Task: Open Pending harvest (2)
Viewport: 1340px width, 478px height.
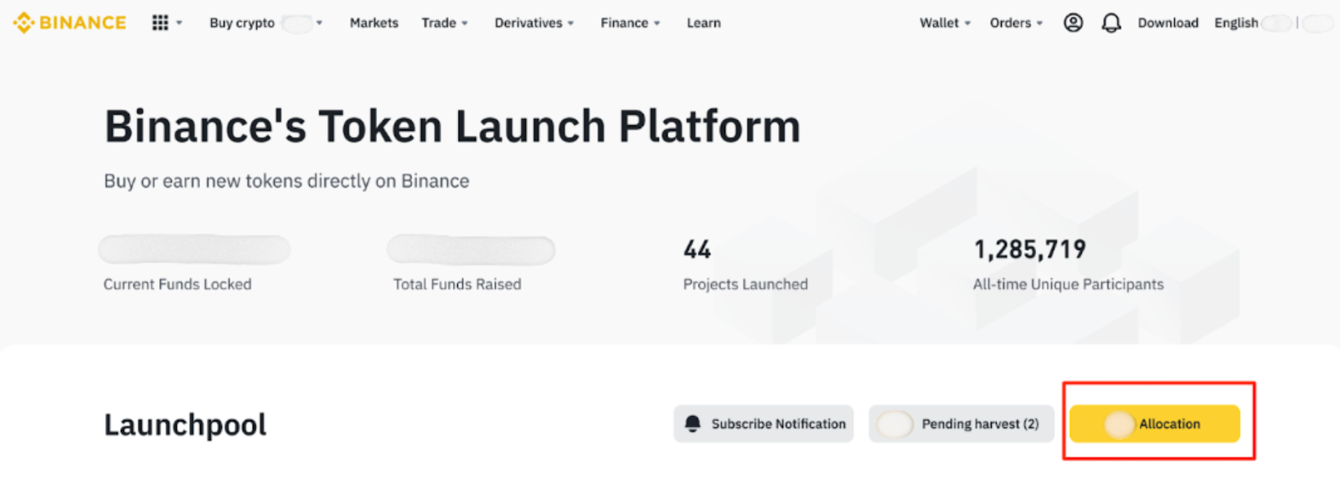Action: coord(961,424)
